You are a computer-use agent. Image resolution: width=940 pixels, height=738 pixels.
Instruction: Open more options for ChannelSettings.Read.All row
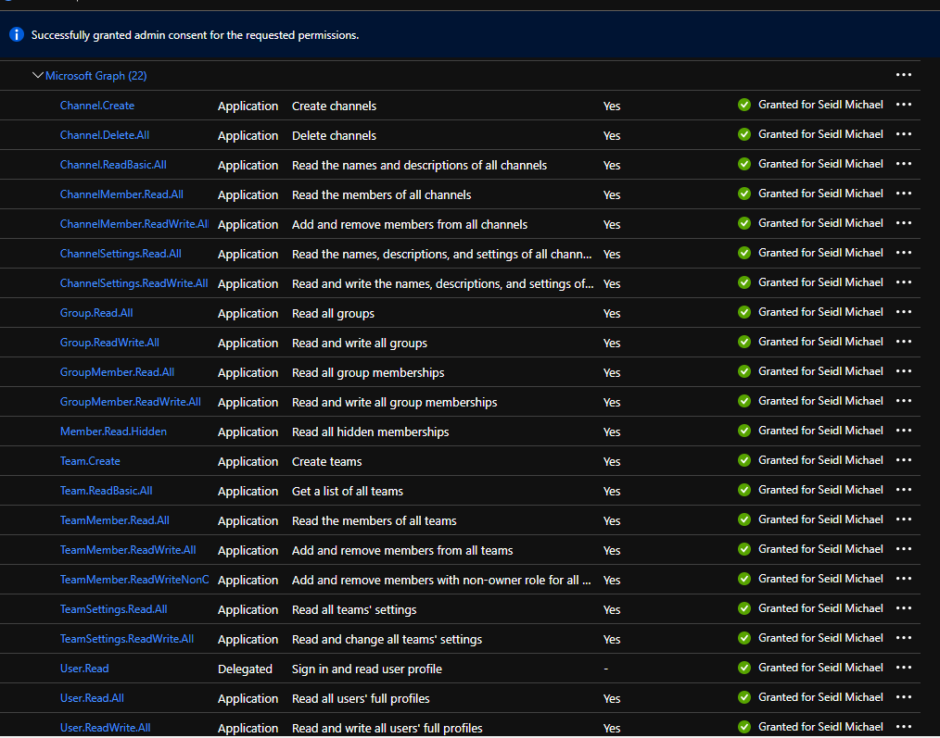pos(904,253)
